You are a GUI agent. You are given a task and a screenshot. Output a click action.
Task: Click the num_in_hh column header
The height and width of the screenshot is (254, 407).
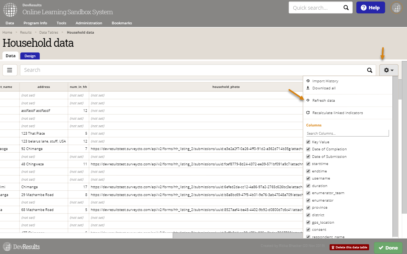78,87
